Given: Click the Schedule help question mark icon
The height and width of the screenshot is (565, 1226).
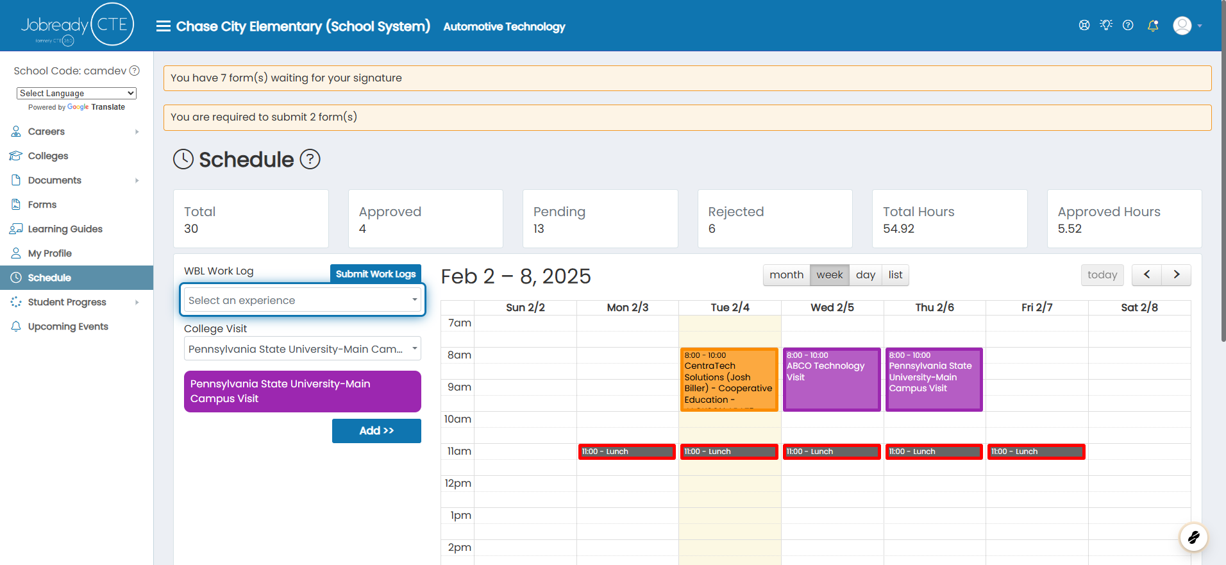Looking at the screenshot, I should pos(310,159).
